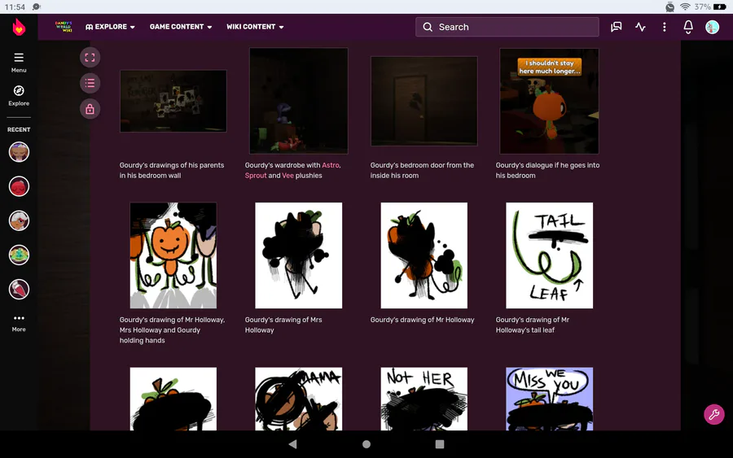Open first recent wiki avatar with purple hair
733x458 pixels.
(20, 152)
